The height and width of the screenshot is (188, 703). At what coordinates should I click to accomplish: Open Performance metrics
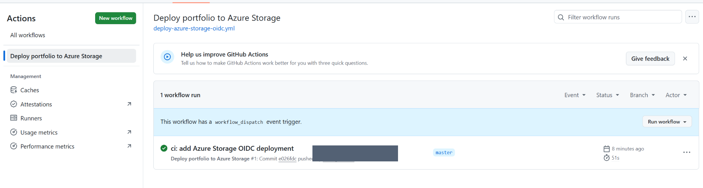tap(48, 146)
